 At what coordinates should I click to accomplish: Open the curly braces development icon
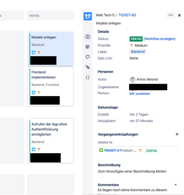coord(88,77)
